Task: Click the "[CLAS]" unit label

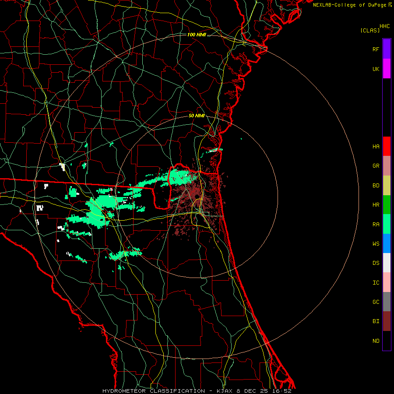Action: [370, 30]
